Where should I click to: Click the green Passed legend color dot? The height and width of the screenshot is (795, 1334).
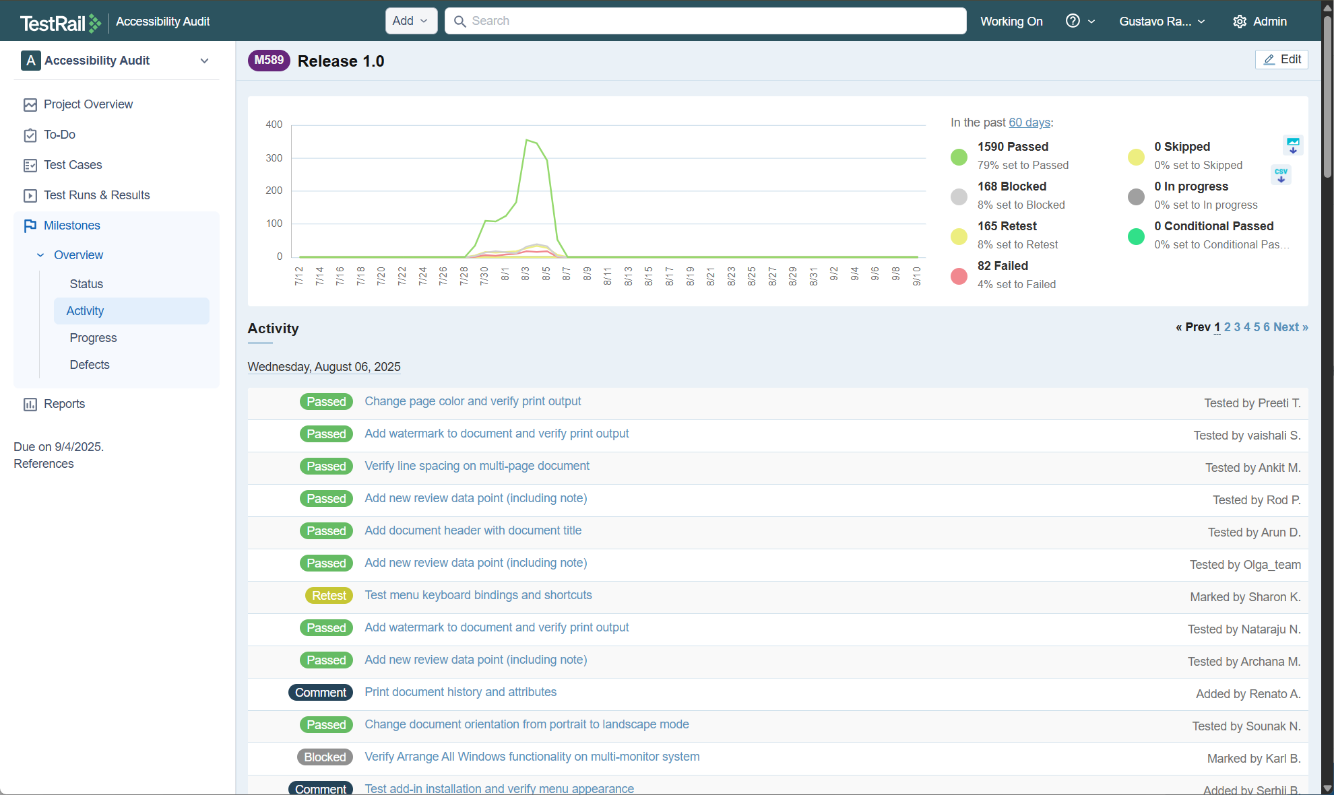click(x=959, y=157)
